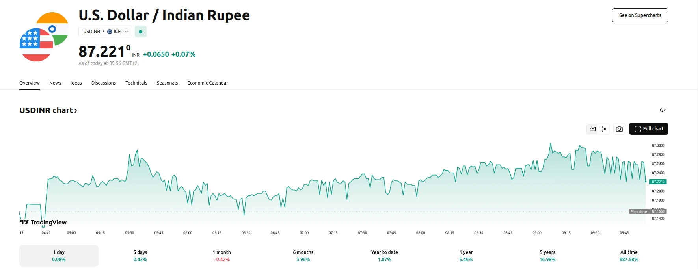Click the green market status indicator

pyautogui.click(x=140, y=32)
